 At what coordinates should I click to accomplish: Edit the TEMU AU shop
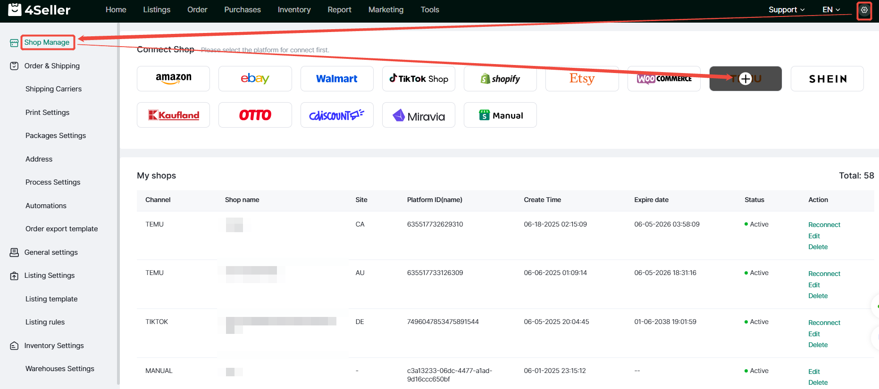pyautogui.click(x=814, y=285)
